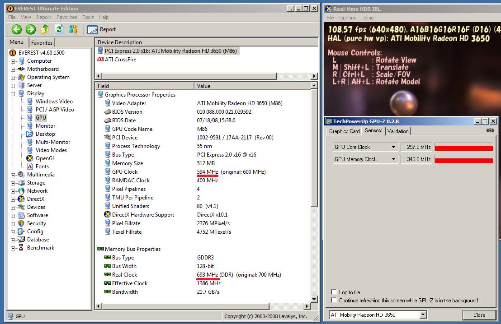Select the Fonts icon under Display

30,167
